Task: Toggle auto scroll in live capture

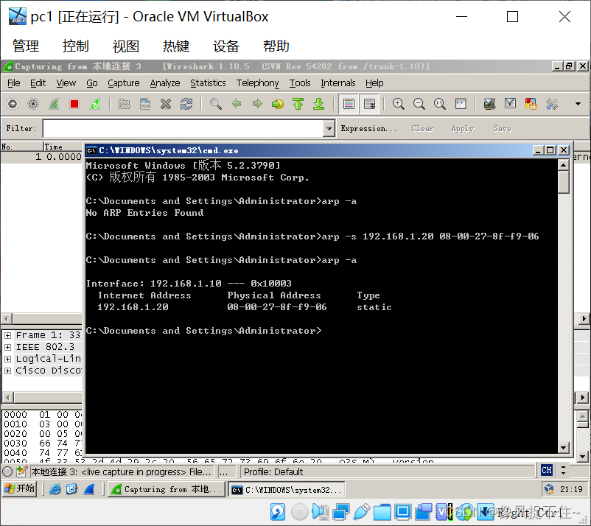Action: (x=369, y=104)
